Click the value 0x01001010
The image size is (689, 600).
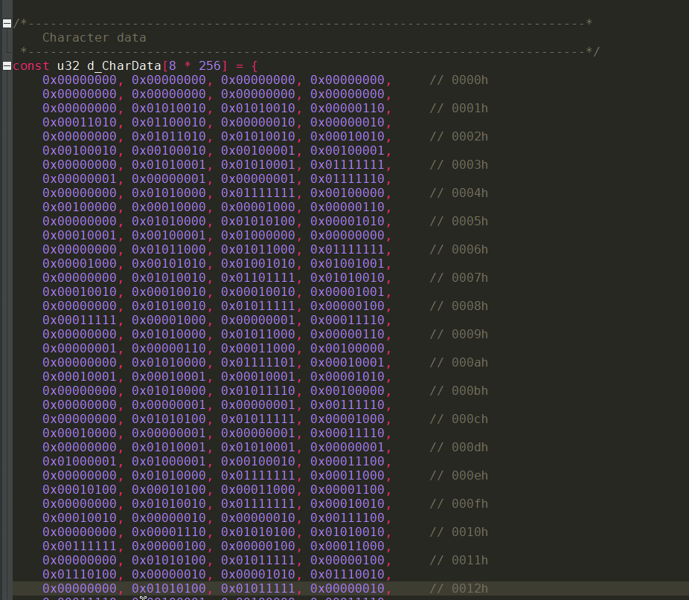coord(258,263)
